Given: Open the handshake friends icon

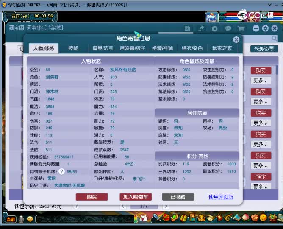Looking at the screenshot, I should pyautogui.click(x=255, y=217).
